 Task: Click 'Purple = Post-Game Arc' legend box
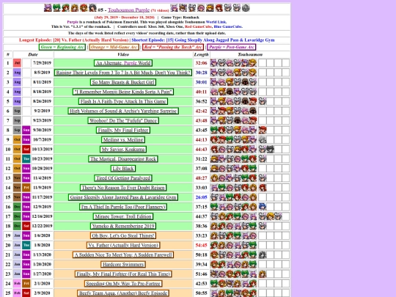[232, 47]
